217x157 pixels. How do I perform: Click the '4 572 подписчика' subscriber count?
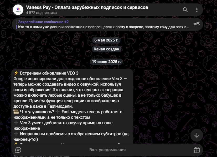coord(41,13)
